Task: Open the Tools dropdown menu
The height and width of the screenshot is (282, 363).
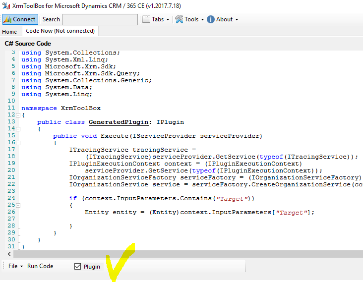Action: 189,19
